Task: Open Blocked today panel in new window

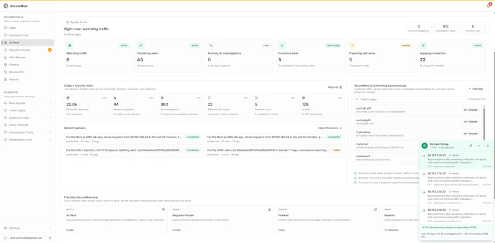Action: [x=471, y=145]
